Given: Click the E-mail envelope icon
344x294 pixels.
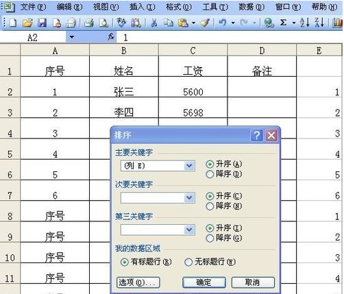Looking at the screenshot, I should coord(71,23).
